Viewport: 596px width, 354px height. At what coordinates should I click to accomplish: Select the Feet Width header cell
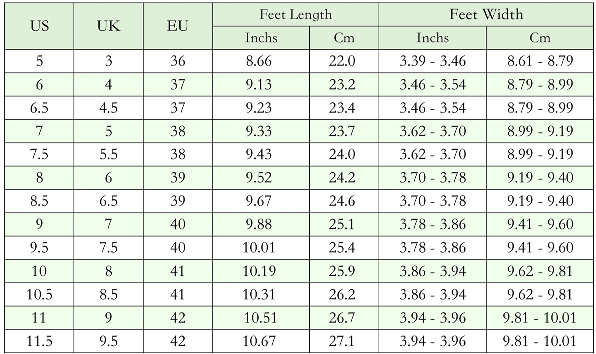[x=486, y=15]
